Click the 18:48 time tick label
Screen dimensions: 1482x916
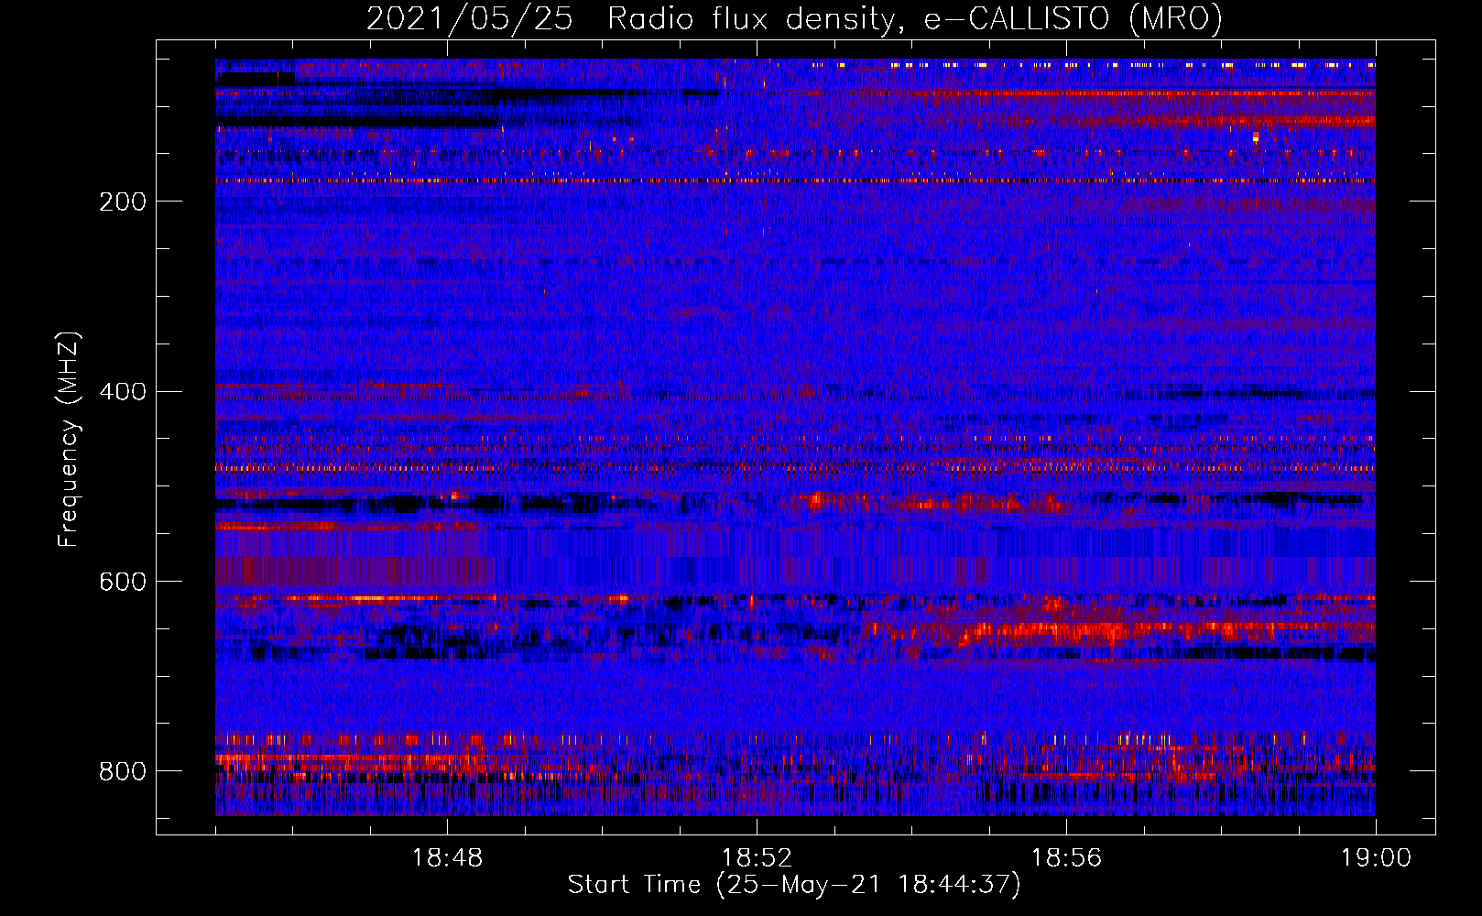447,858
